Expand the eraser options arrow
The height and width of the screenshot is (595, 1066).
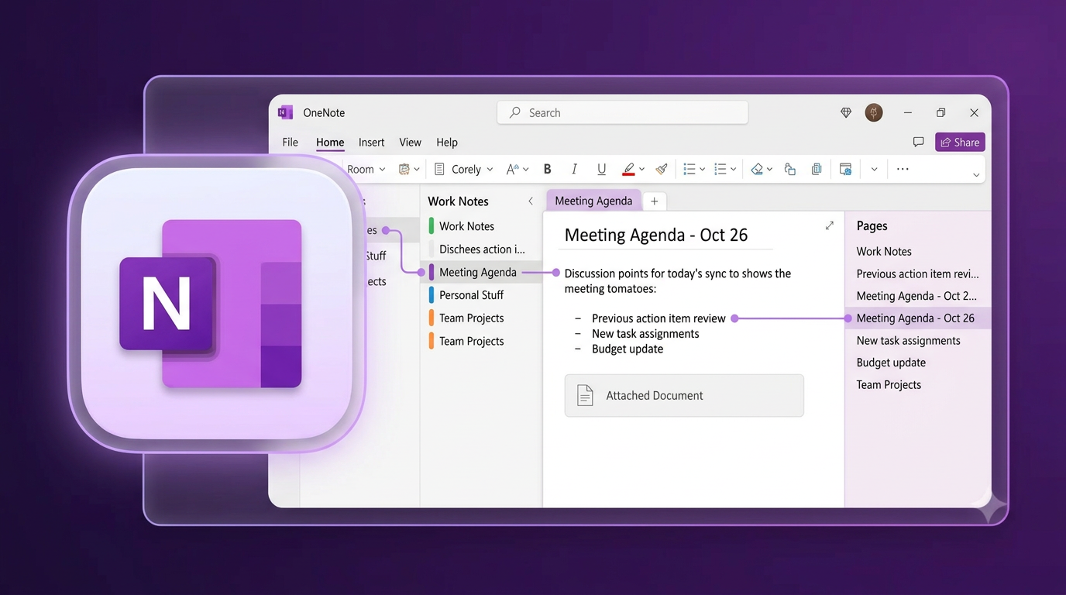[x=770, y=169]
